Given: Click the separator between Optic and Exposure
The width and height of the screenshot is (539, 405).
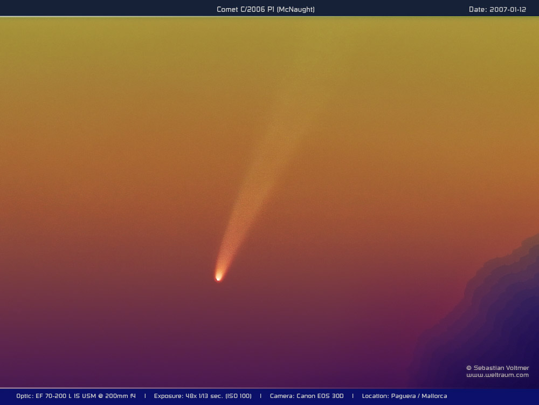Looking at the screenshot, I should [145, 396].
